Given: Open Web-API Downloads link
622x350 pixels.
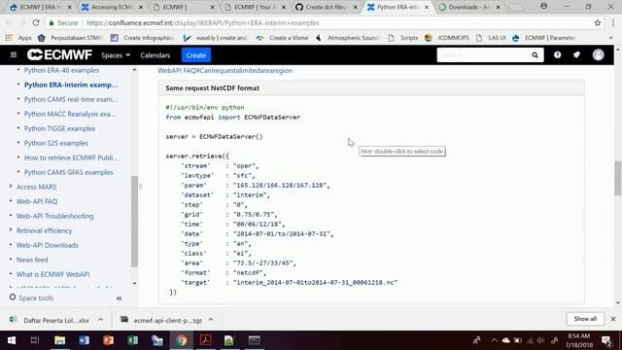Looking at the screenshot, I should point(48,245).
